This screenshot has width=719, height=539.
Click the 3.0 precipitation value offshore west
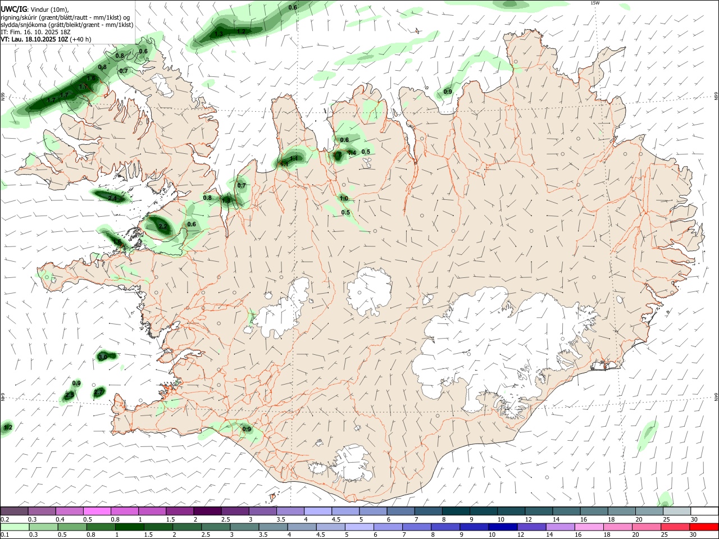pyautogui.click(x=102, y=357)
